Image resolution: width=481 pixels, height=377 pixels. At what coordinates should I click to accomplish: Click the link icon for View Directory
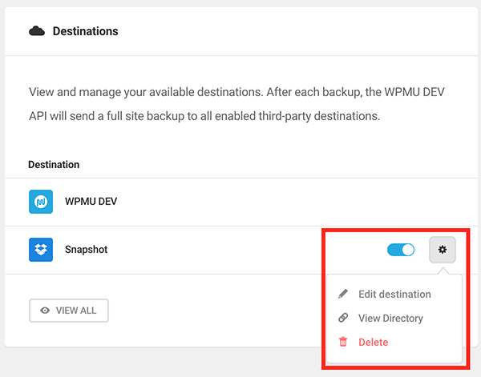coord(343,318)
